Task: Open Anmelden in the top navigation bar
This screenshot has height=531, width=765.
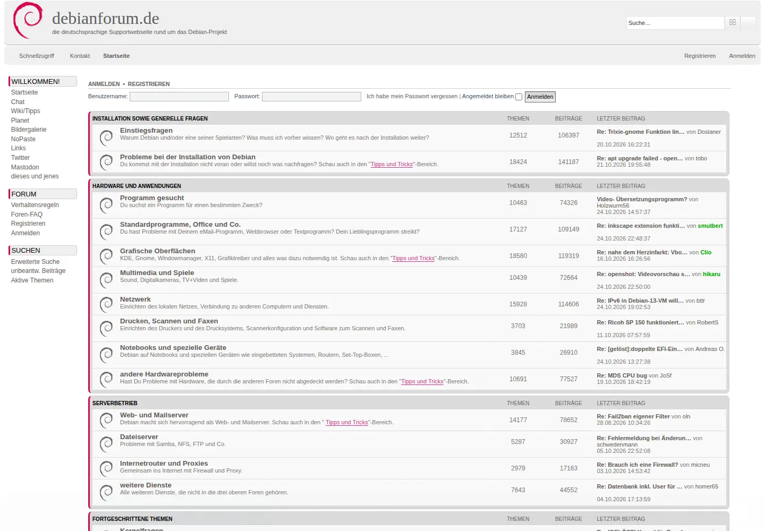Action: [742, 56]
